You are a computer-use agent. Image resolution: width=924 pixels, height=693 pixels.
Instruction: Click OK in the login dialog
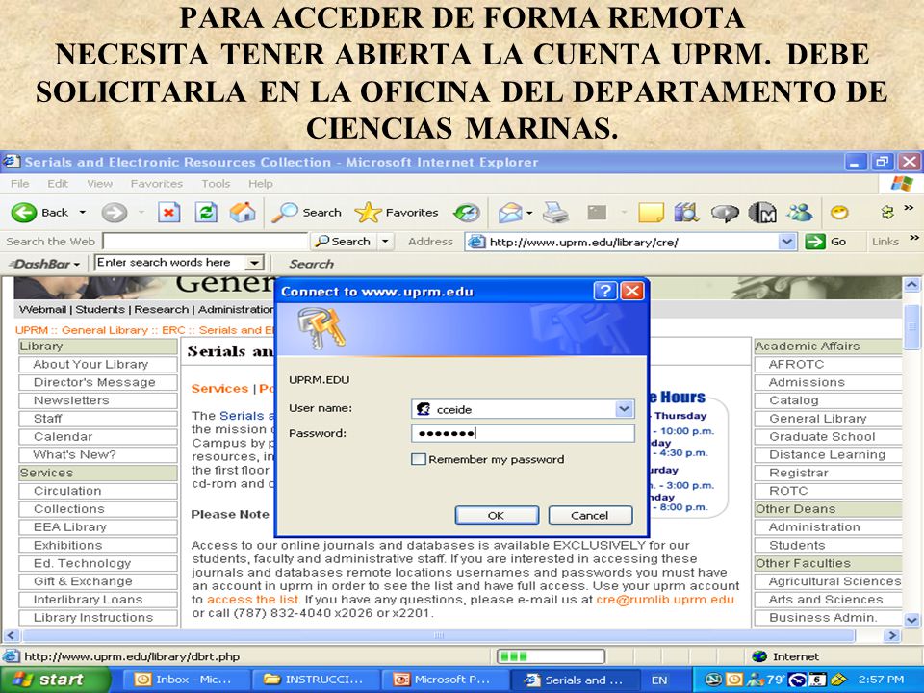[497, 515]
